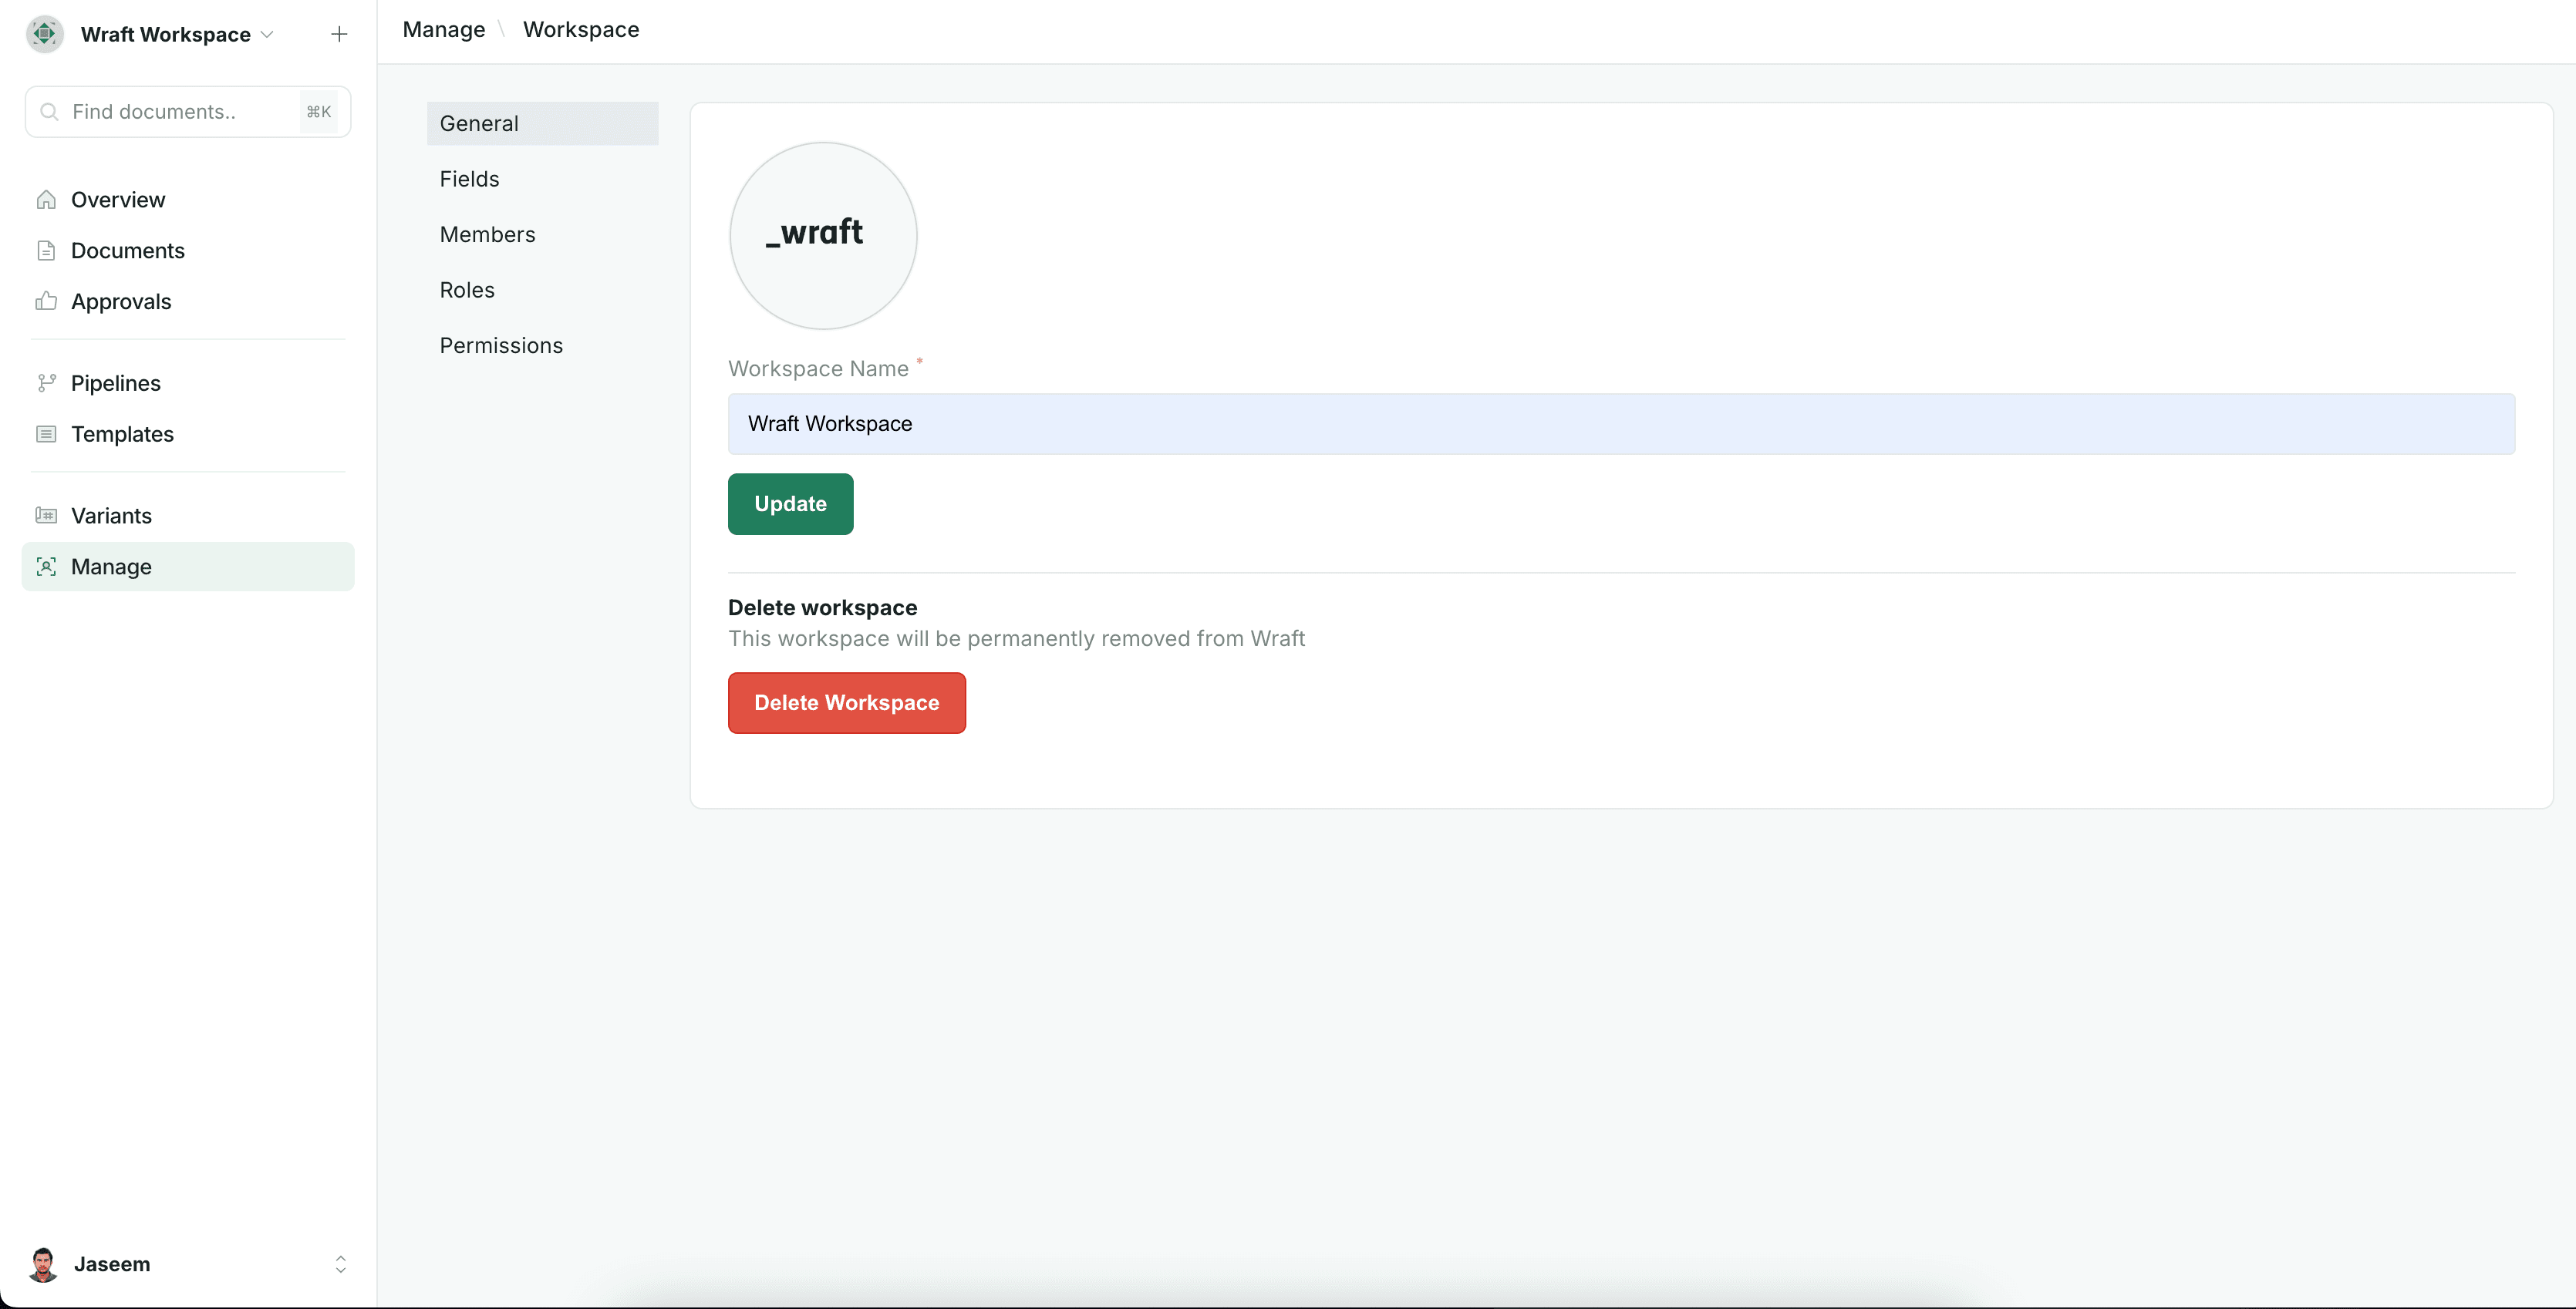Click the Manage user-scan icon
2576x1309 pixels.
[46, 567]
